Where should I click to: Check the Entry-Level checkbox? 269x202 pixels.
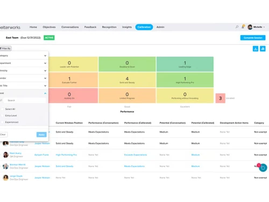click(x=2, y=115)
